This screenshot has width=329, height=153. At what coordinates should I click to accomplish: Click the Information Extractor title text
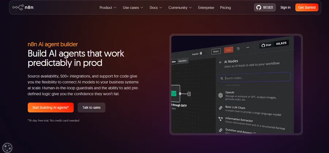click(x=239, y=120)
